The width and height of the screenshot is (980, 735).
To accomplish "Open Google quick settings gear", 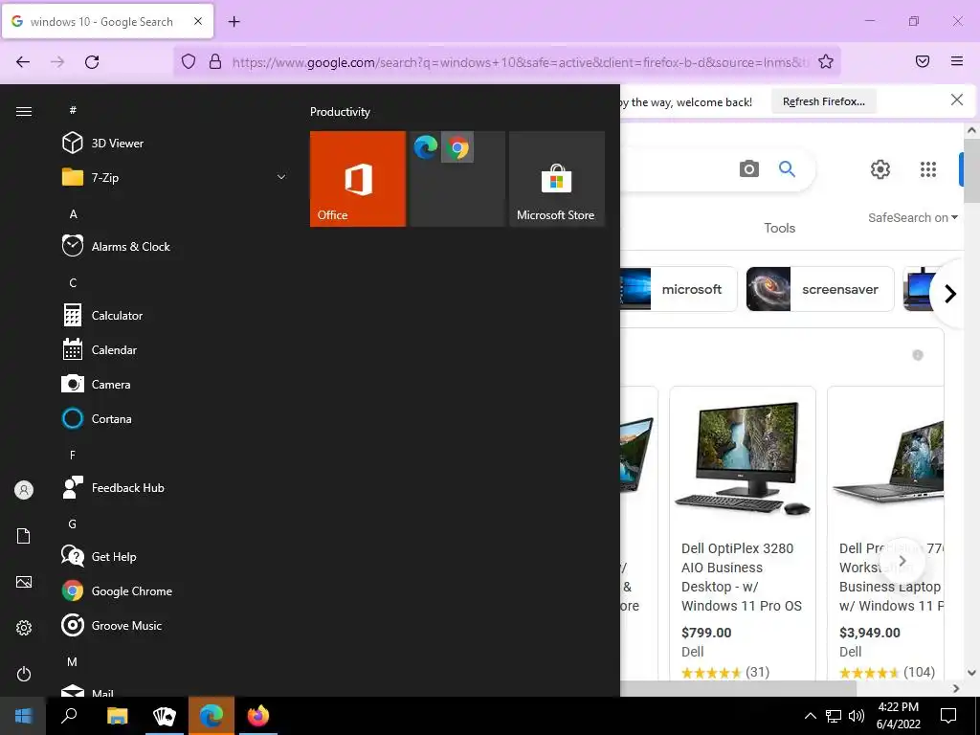I will pyautogui.click(x=880, y=169).
